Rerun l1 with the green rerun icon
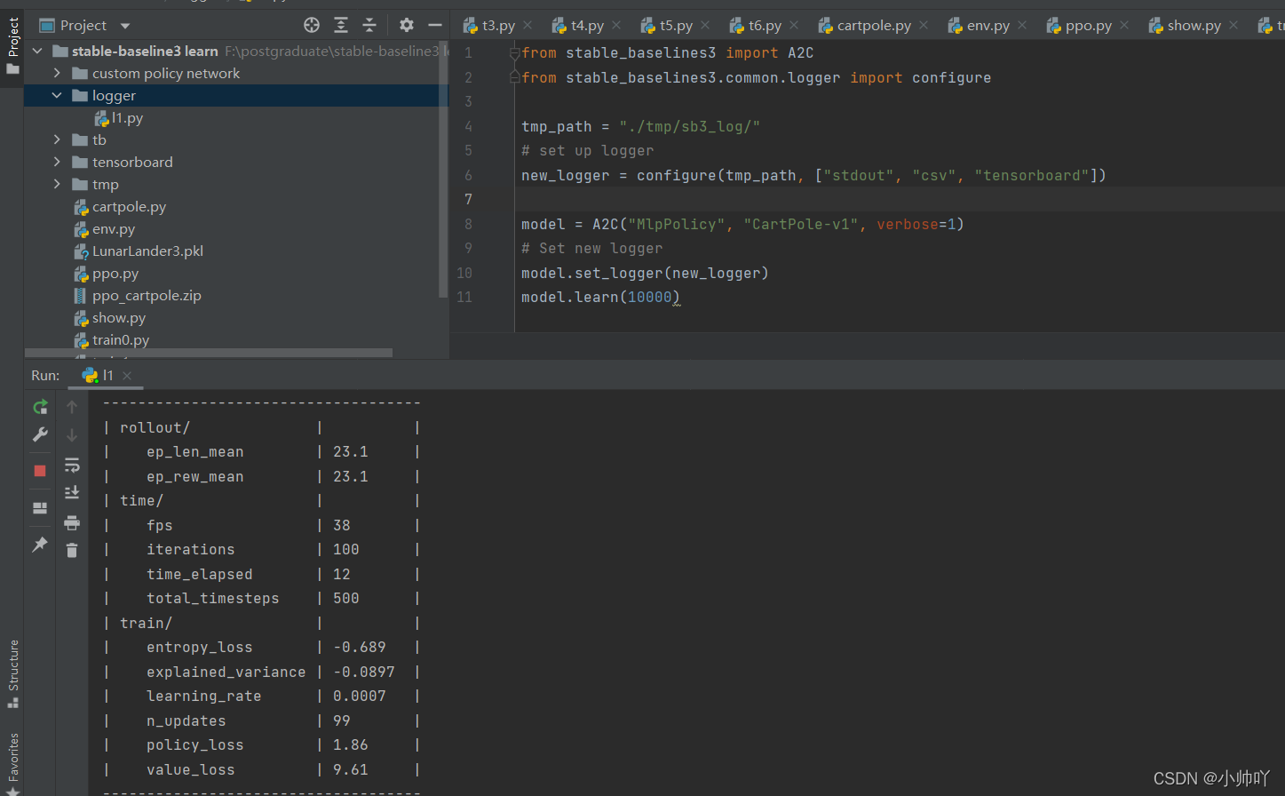 40,407
